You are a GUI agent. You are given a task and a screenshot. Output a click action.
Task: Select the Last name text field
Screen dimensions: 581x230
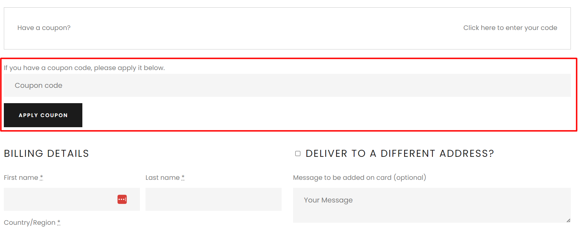point(213,199)
